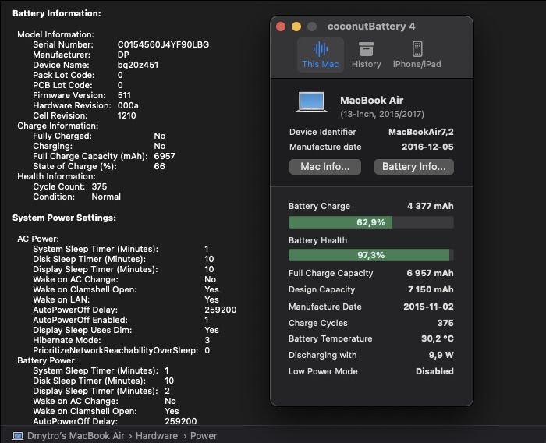
Task: Click the System Power Settings heading
Action: coord(64,218)
